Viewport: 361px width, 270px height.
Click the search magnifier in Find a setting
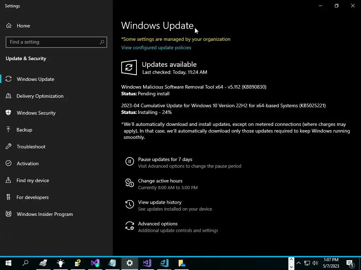click(102, 42)
